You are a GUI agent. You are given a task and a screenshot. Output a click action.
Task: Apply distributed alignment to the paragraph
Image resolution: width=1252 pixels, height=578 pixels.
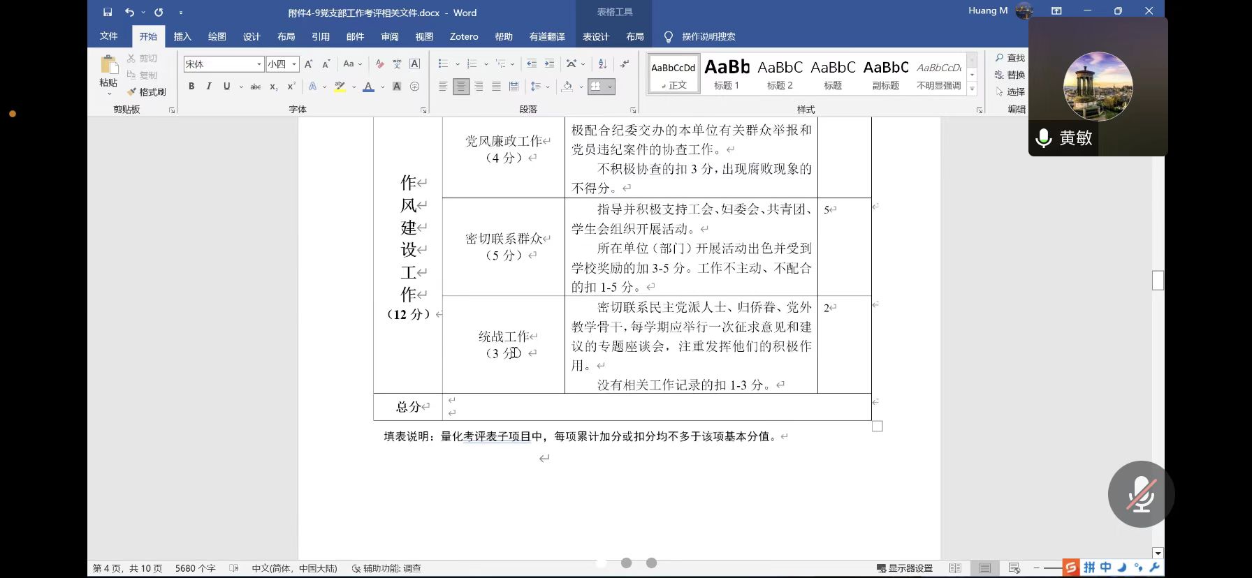click(x=514, y=86)
